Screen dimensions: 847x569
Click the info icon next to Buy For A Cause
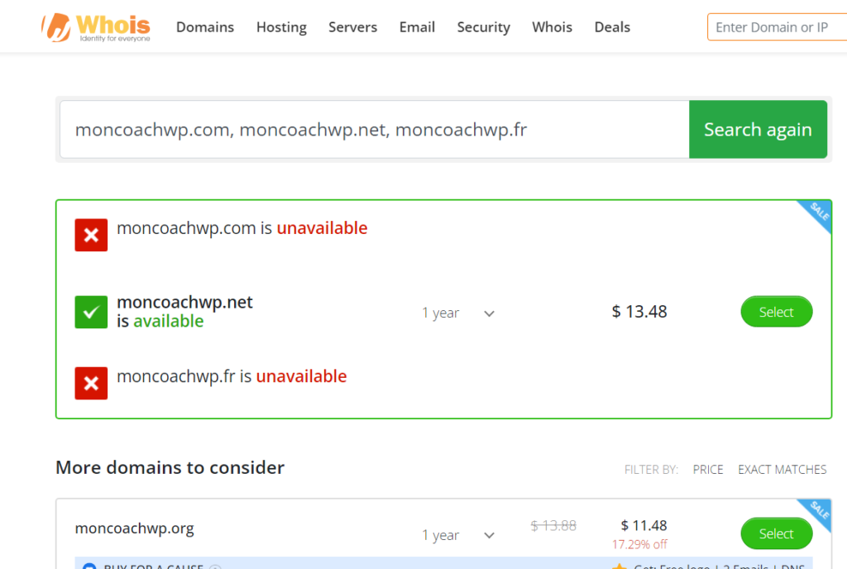click(x=215, y=567)
